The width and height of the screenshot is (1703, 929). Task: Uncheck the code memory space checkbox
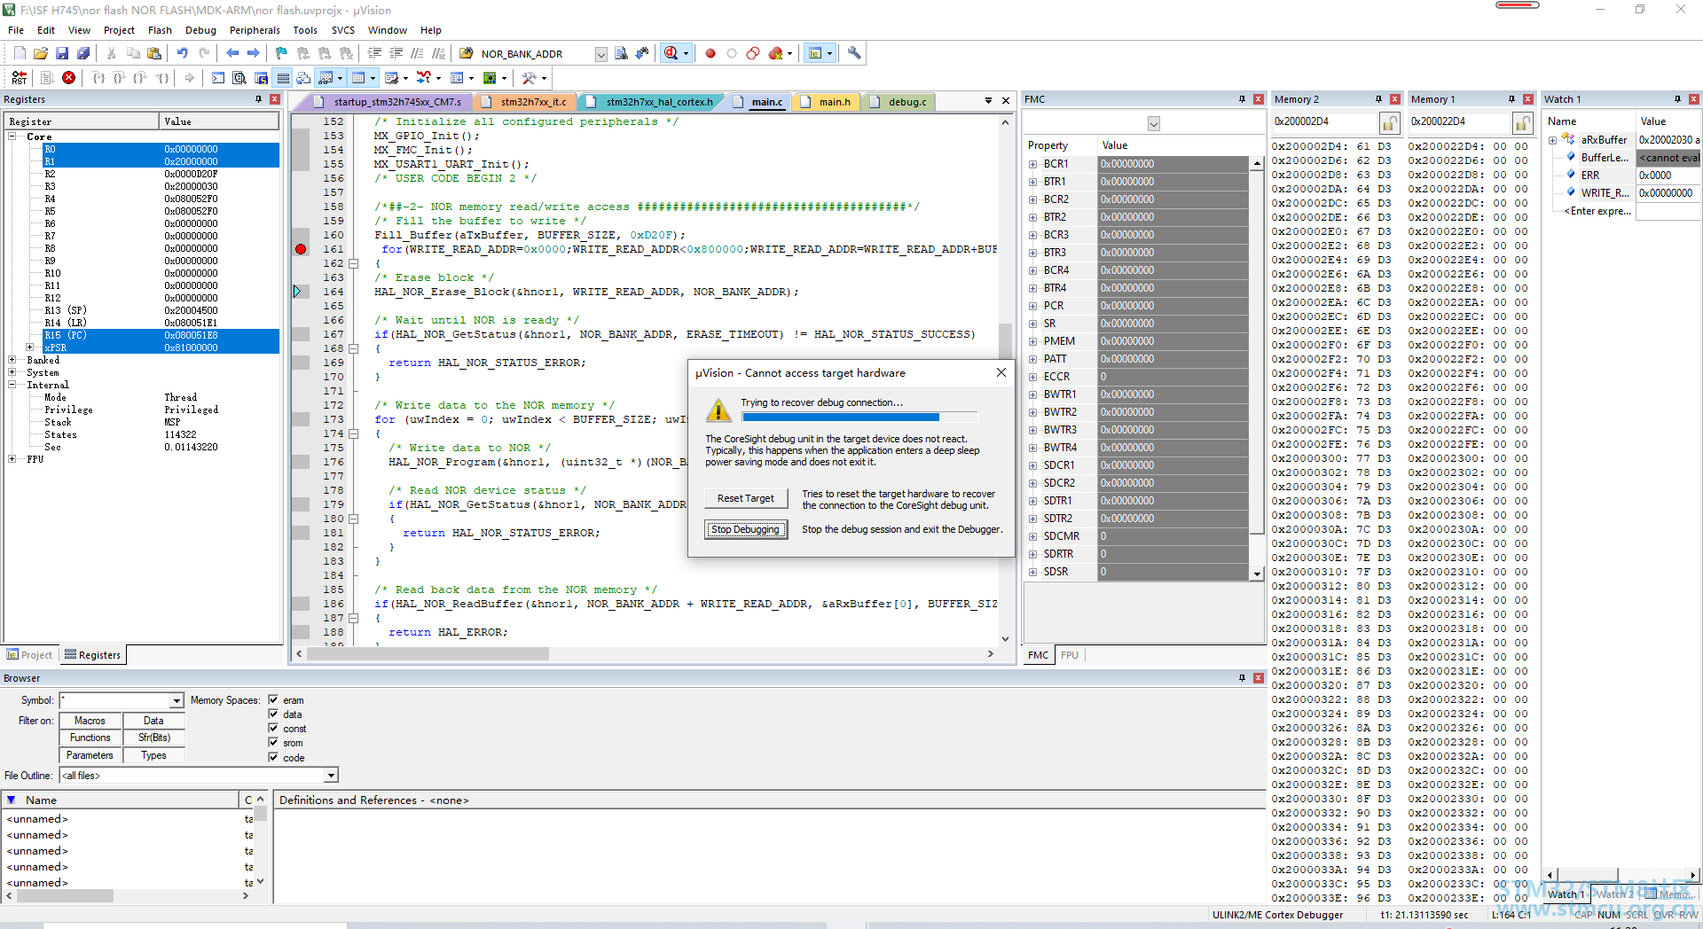[273, 757]
